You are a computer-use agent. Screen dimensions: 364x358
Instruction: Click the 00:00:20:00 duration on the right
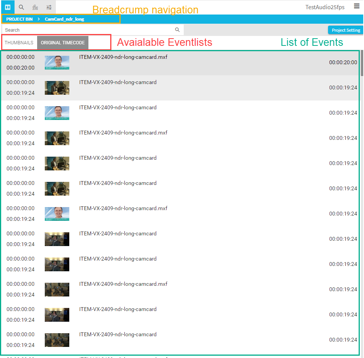coord(343,62)
